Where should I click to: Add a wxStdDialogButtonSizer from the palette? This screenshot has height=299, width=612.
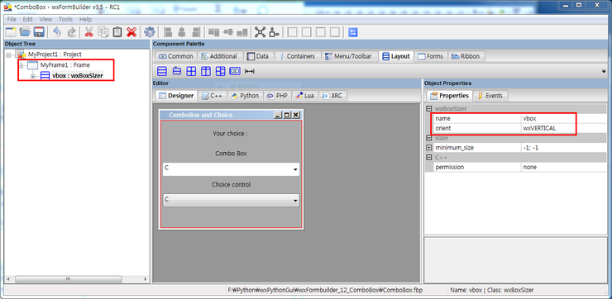click(235, 71)
